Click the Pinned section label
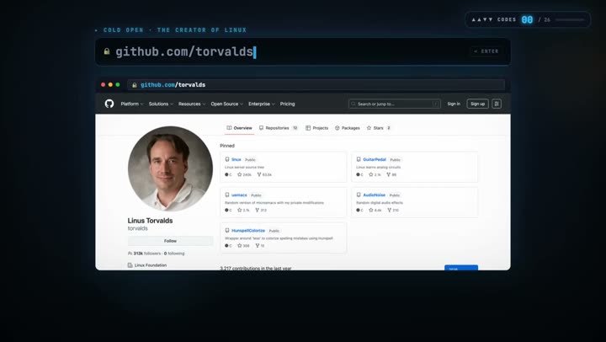The width and height of the screenshot is (606, 342). pos(227,146)
